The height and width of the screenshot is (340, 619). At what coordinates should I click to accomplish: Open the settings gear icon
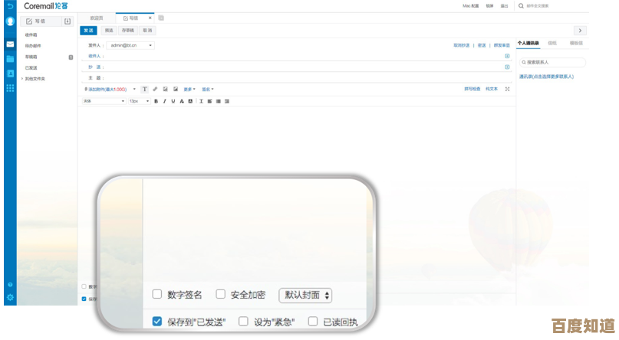pyautogui.click(x=10, y=297)
